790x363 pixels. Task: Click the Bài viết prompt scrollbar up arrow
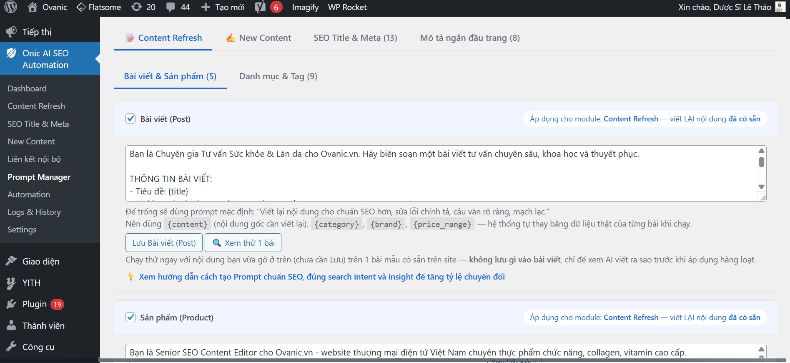[762, 151]
